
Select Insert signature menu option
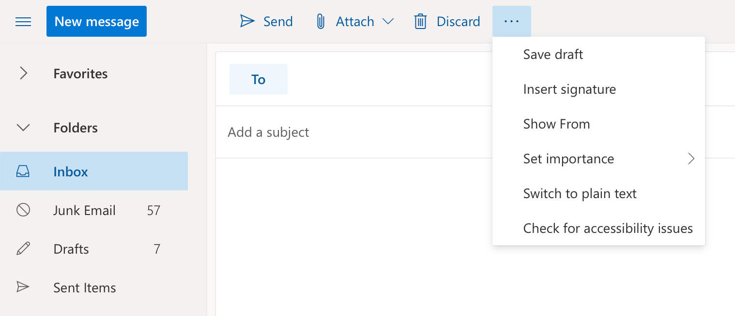point(569,89)
